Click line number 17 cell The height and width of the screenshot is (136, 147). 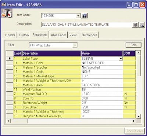point(18,111)
